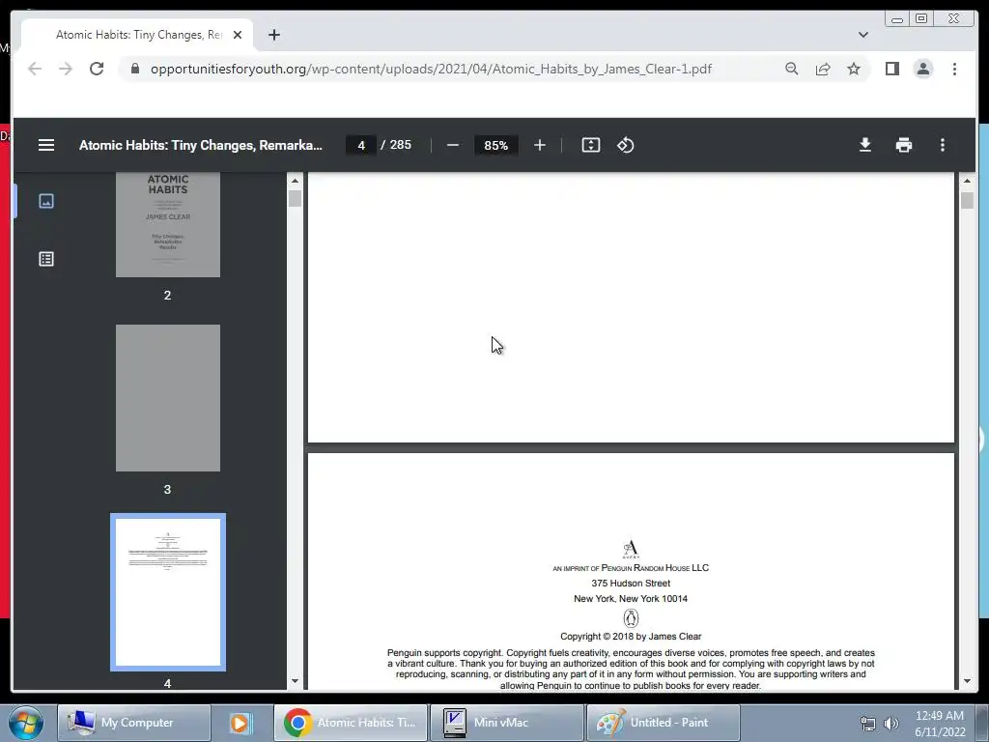
Task: Click the page number field showing 4
Action: coord(361,145)
